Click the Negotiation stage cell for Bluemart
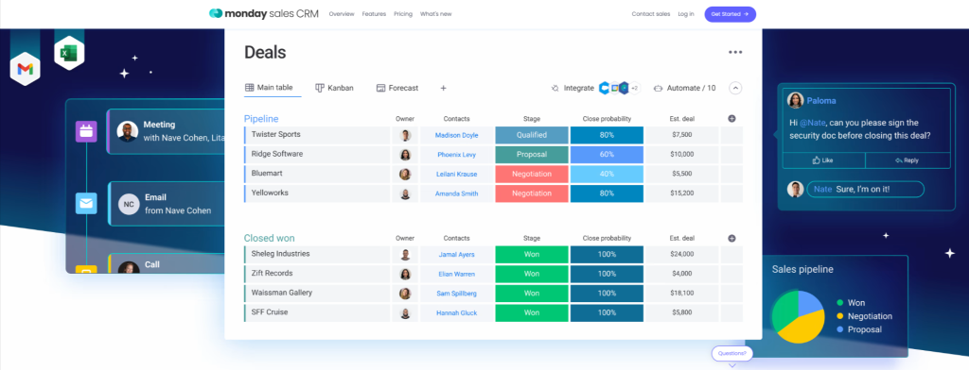 tap(532, 174)
